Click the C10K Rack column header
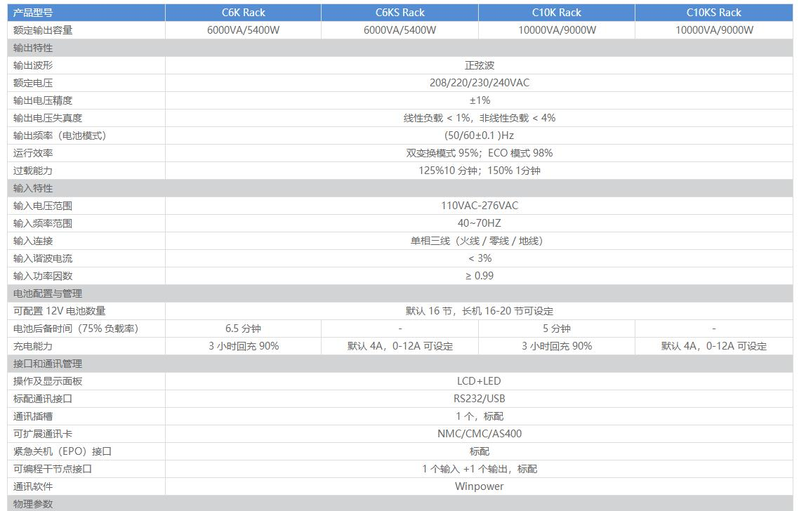This screenshot has width=799, height=511. [x=556, y=13]
